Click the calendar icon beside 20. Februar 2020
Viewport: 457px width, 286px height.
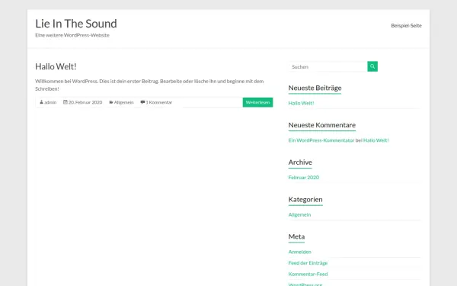(66, 102)
